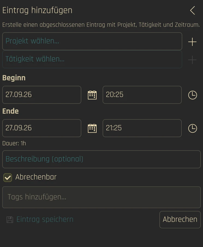Image resolution: width=203 pixels, height=247 pixels.
Task: Add a new project with plus icon
Action: point(192,42)
